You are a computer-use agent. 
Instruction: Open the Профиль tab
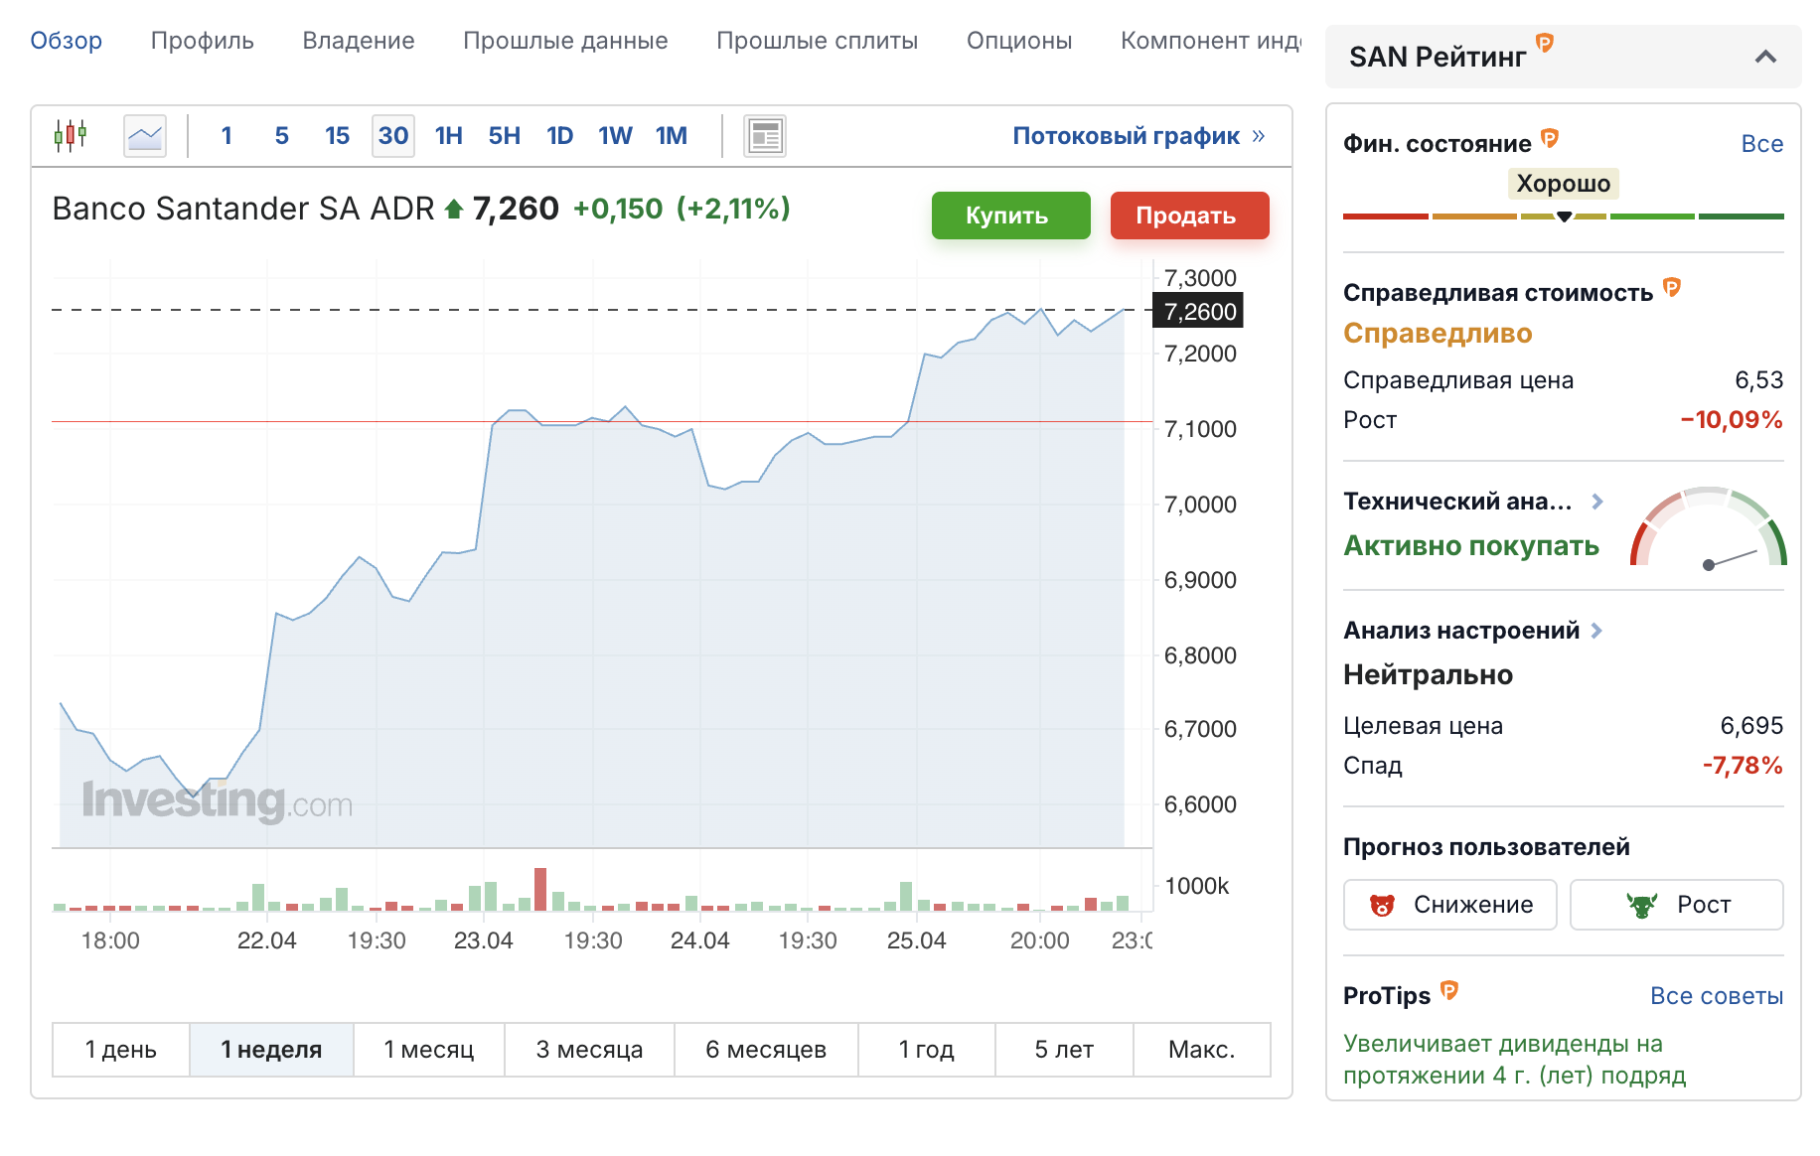(x=203, y=41)
